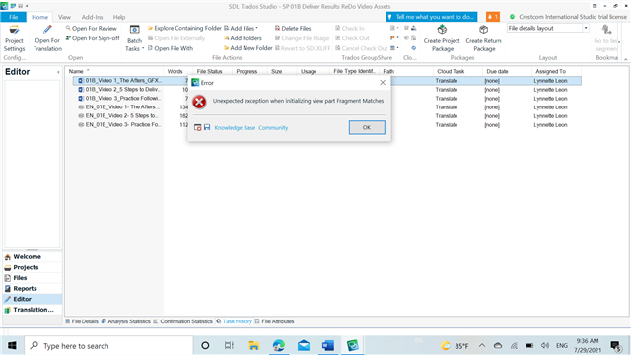Viewport: 631px width, 355px height.
Task: Open Project Settings in the ribbon
Action: coord(14,39)
